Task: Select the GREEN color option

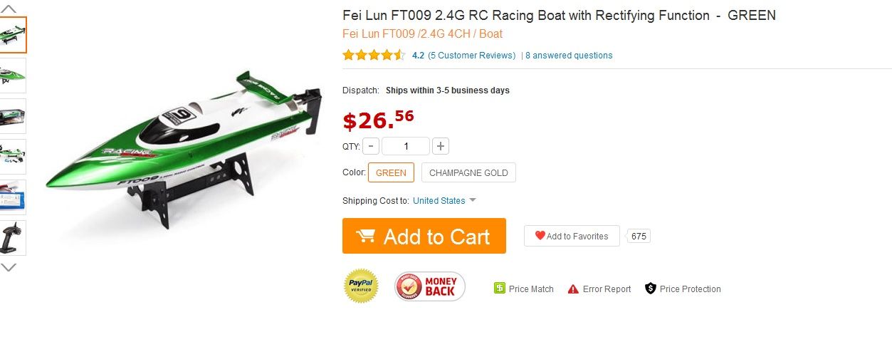Action: tap(391, 172)
